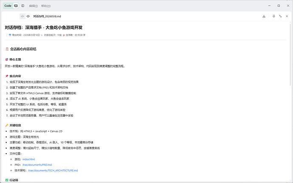The width and height of the screenshot is (293, 183).
Task: Click the green checkmark emoji beside 行动项
Action: point(7,180)
